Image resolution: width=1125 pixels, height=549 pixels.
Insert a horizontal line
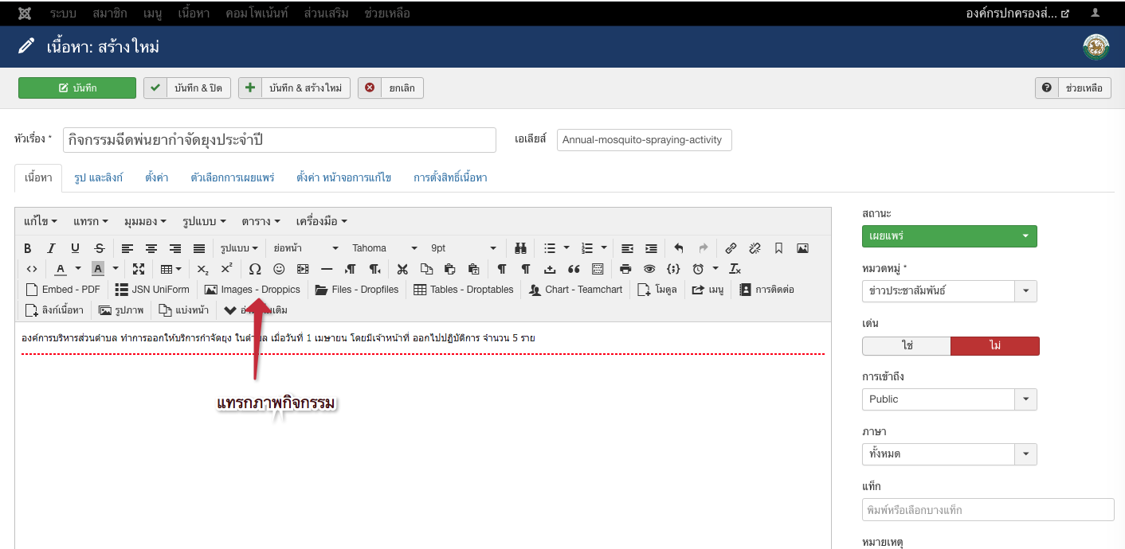(x=327, y=269)
